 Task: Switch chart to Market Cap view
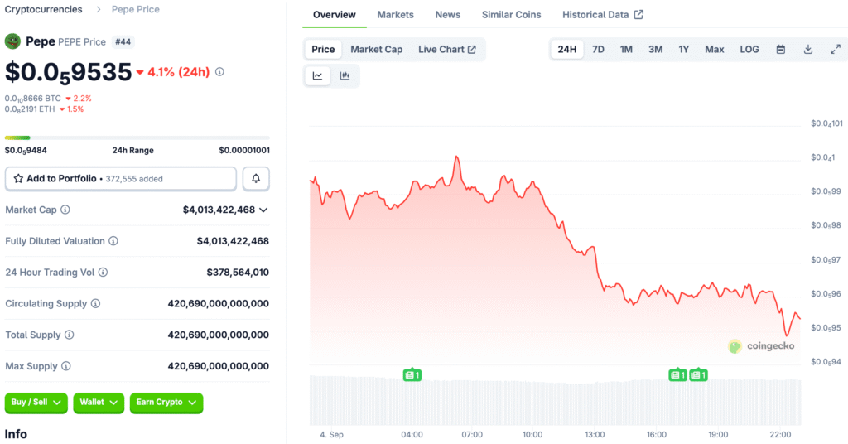tap(377, 49)
